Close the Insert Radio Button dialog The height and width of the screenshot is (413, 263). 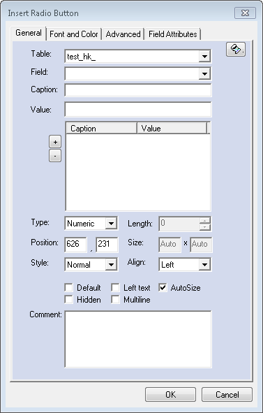(245, 13)
